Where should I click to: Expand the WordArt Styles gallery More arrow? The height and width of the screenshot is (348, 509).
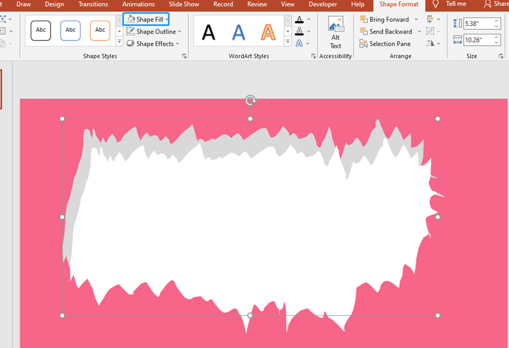click(288, 42)
